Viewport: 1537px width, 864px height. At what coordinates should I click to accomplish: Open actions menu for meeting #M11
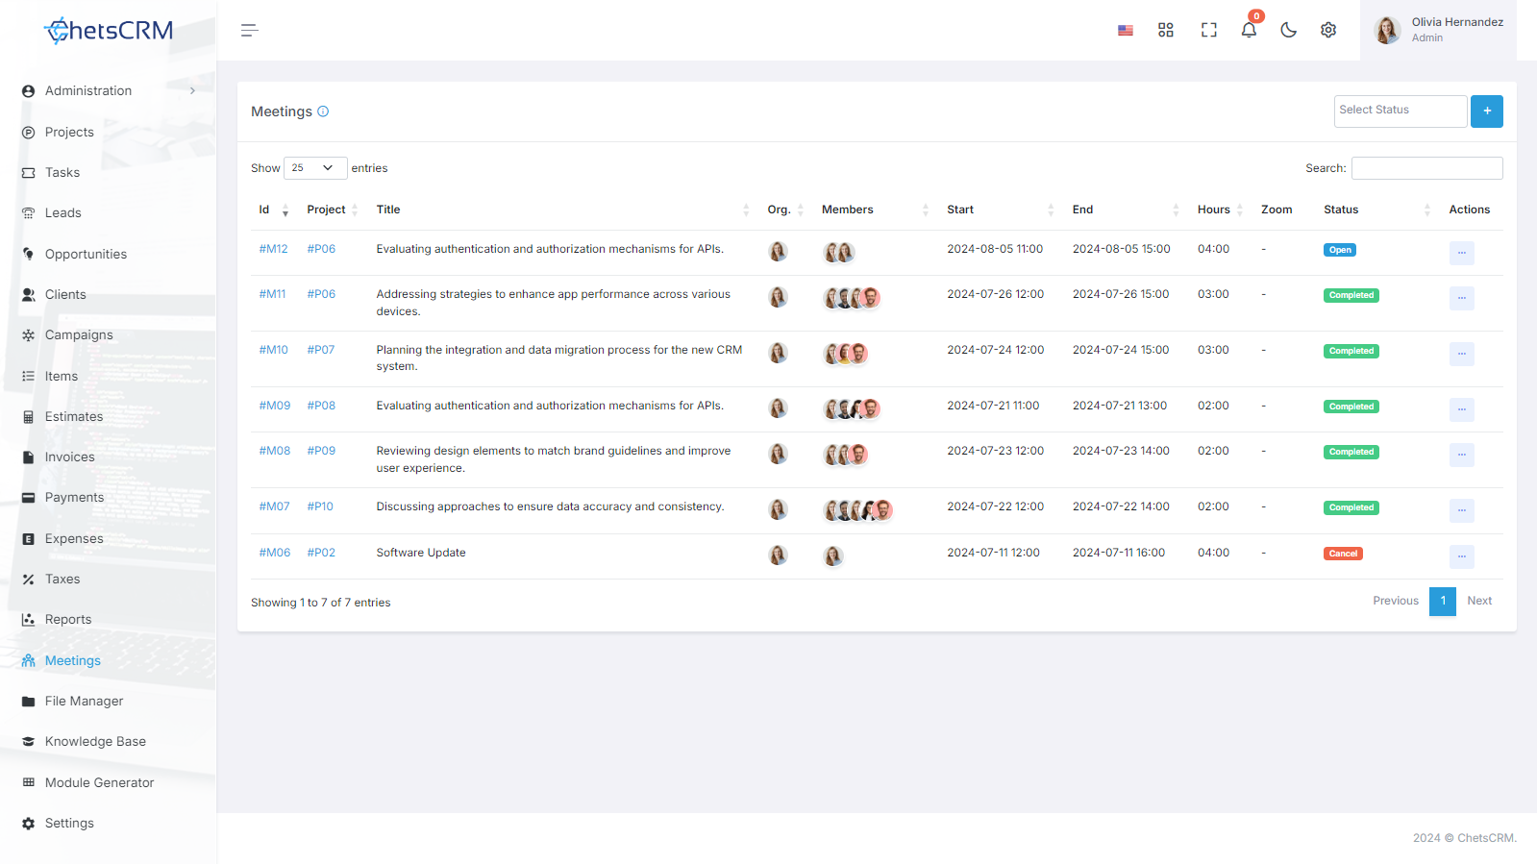point(1461,298)
